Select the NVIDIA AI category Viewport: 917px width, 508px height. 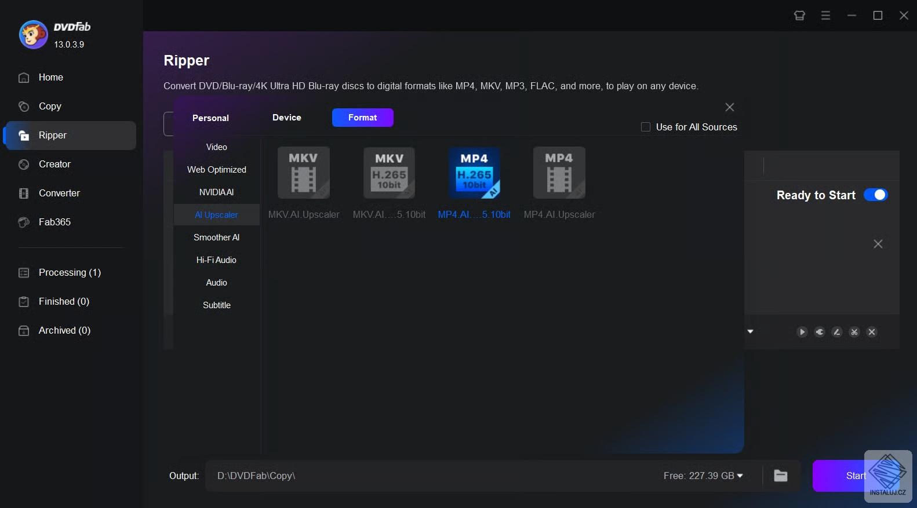pyautogui.click(x=217, y=192)
